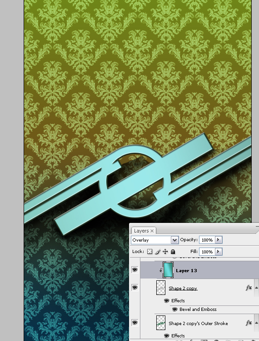Click Effects label under Shape 2 copy
The width and height of the screenshot is (259, 341).
click(178, 301)
